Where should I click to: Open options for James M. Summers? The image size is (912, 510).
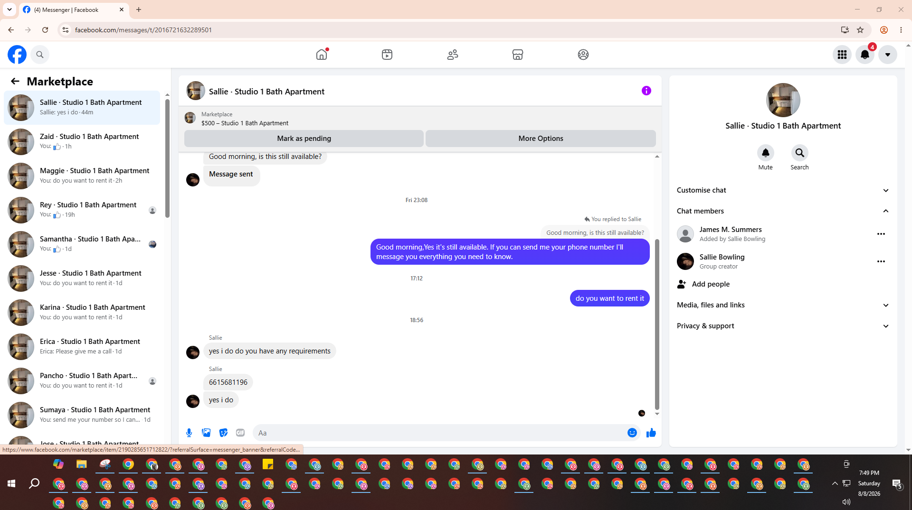[x=881, y=234]
